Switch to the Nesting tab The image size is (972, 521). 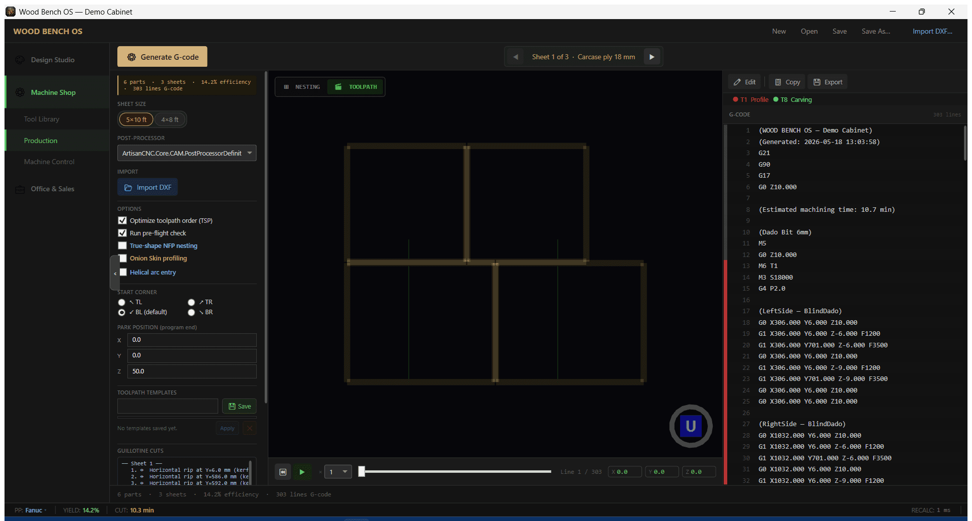pyautogui.click(x=302, y=87)
